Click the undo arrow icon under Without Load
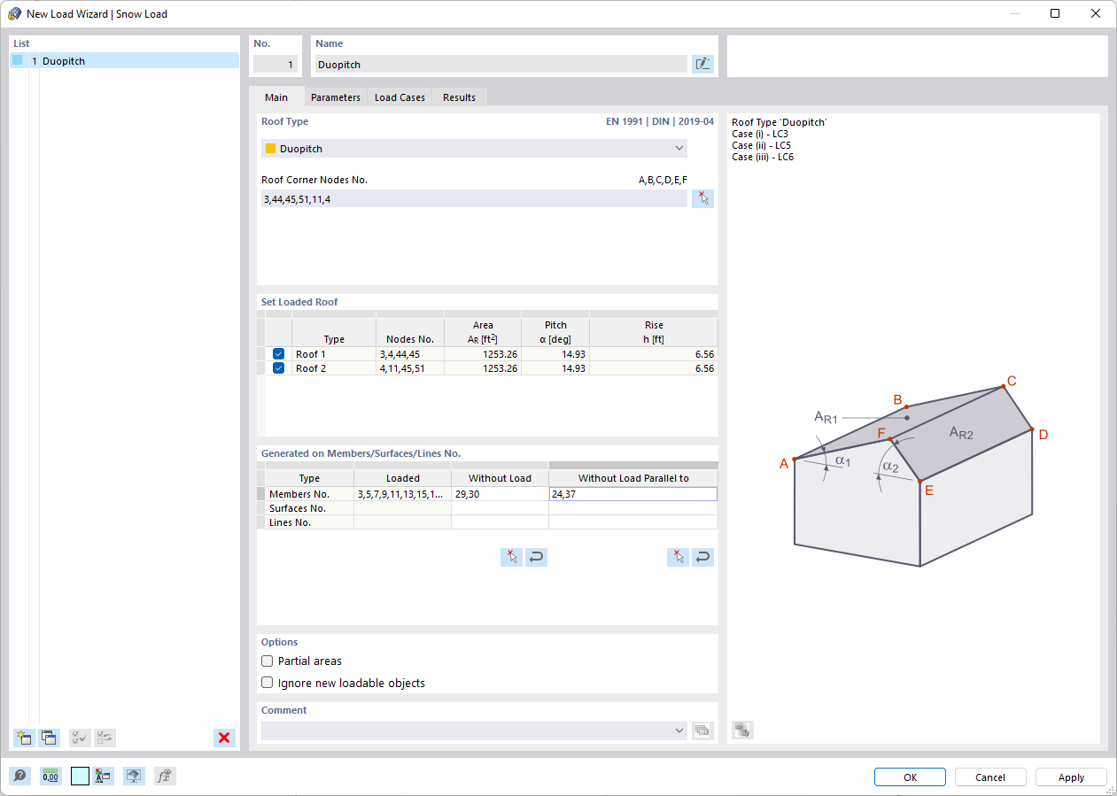Image resolution: width=1117 pixels, height=796 pixels. click(x=536, y=557)
